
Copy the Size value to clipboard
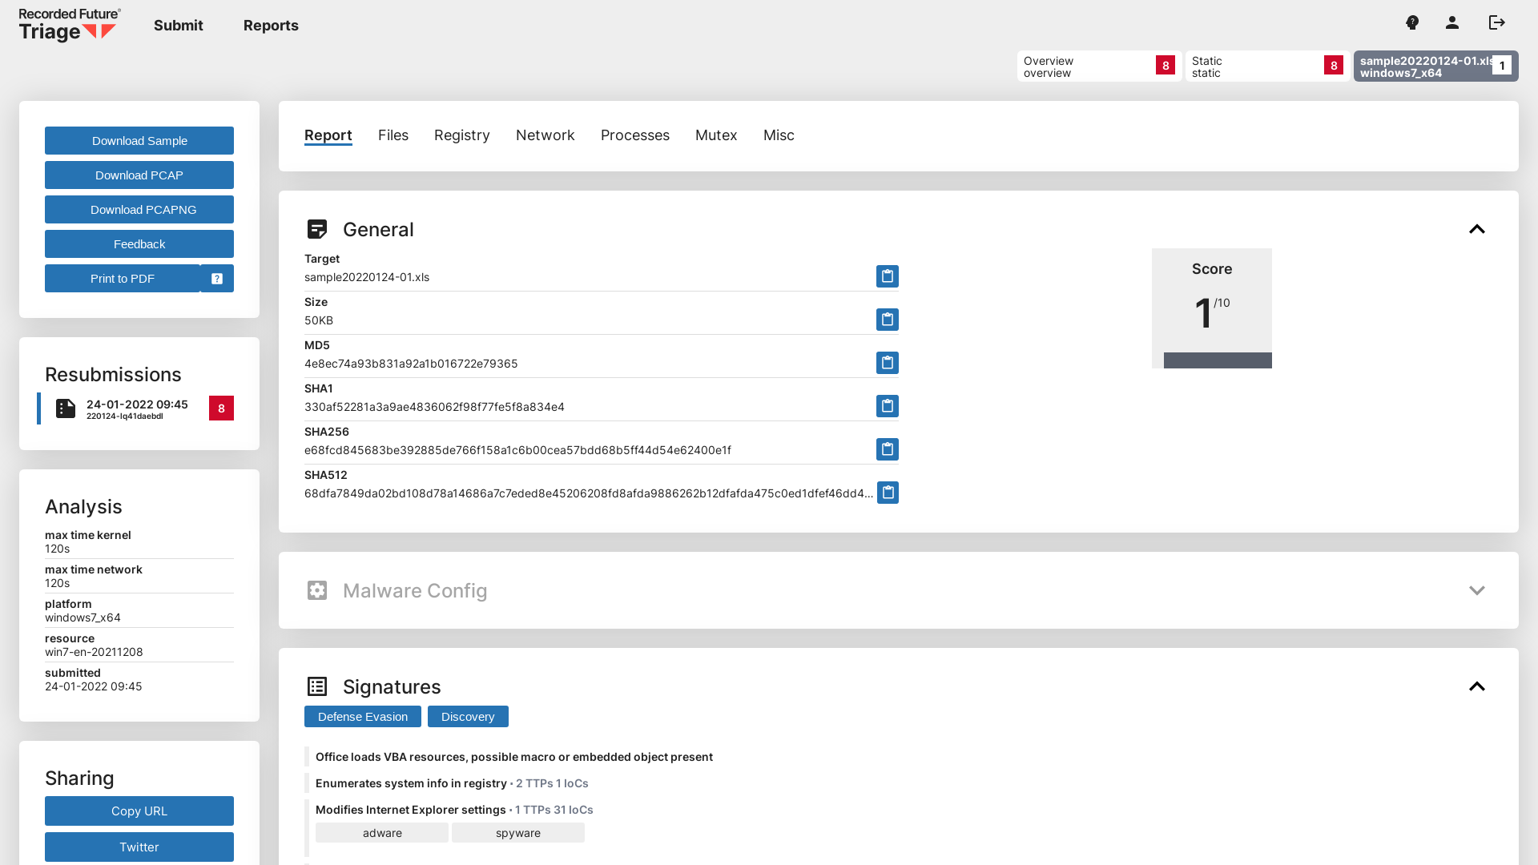tap(888, 320)
